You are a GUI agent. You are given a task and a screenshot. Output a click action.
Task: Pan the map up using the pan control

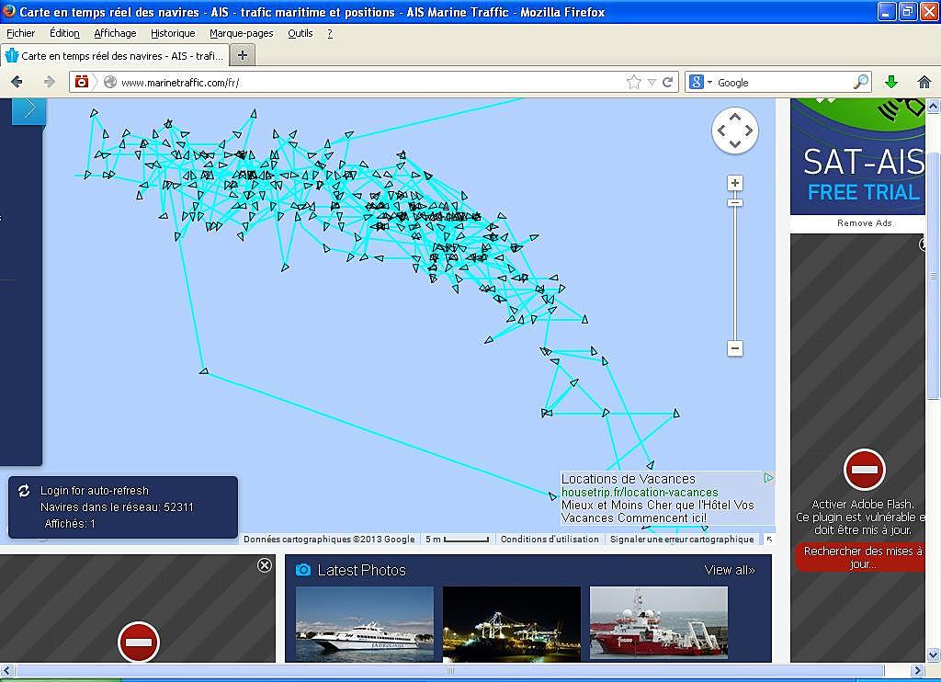pyautogui.click(x=735, y=117)
